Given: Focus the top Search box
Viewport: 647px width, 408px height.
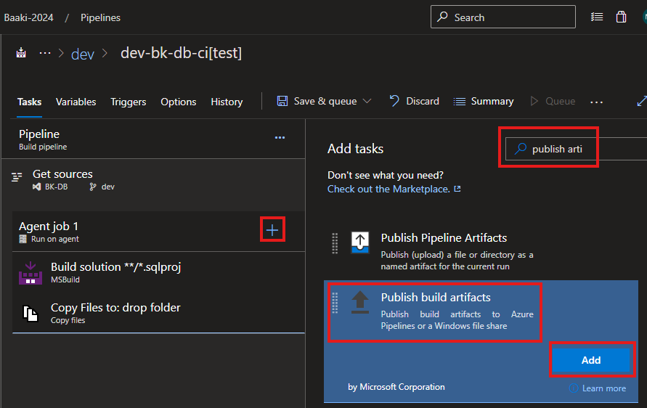Looking at the screenshot, I should [x=503, y=17].
